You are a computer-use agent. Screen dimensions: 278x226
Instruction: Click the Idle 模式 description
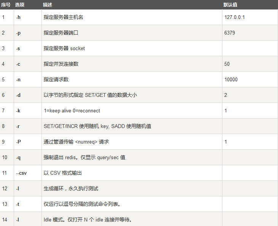pos(88,220)
